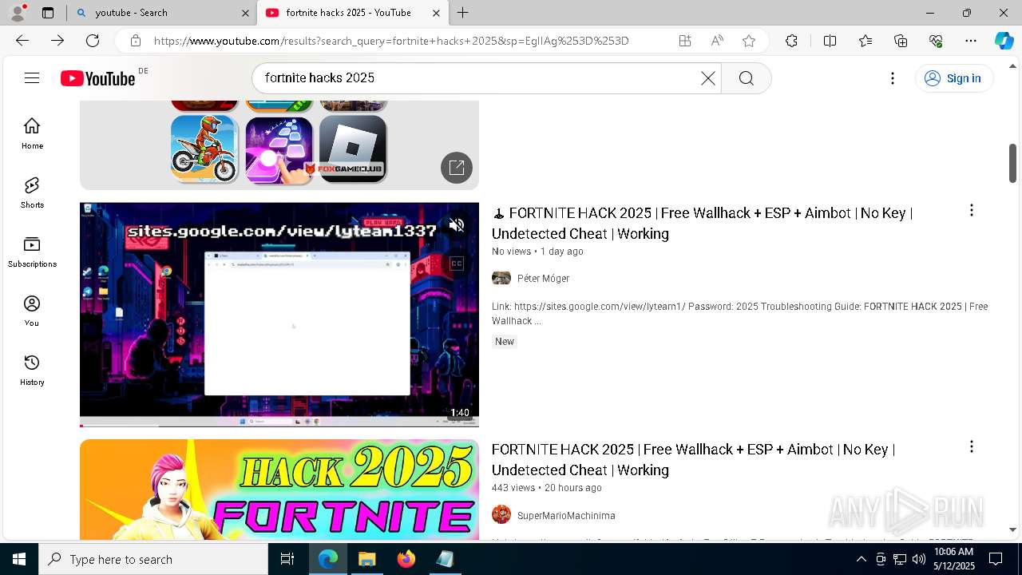Click the motorbike game ad icon
Image resolution: width=1022 pixels, height=575 pixels.
[x=204, y=149]
